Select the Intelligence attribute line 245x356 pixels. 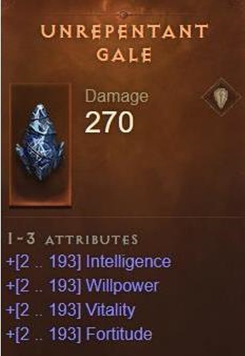coord(88,261)
